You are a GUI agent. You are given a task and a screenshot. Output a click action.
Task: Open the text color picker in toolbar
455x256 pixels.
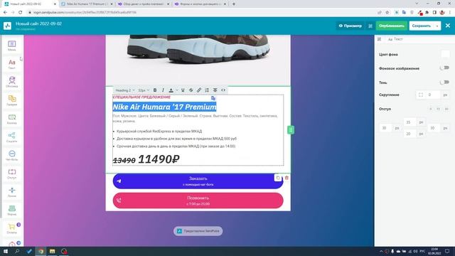pyautogui.click(x=171, y=90)
